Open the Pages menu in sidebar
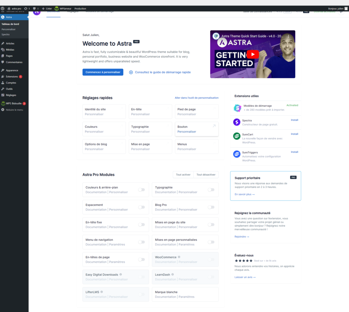 tap(9, 56)
